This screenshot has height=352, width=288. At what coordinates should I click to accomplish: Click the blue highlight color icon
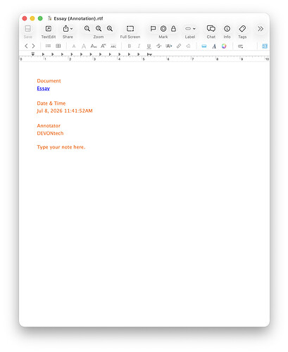coord(204,46)
